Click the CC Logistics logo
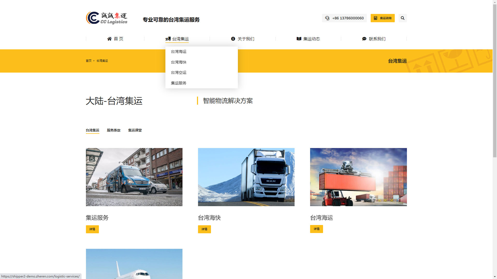This screenshot has width=497, height=279. (x=107, y=18)
